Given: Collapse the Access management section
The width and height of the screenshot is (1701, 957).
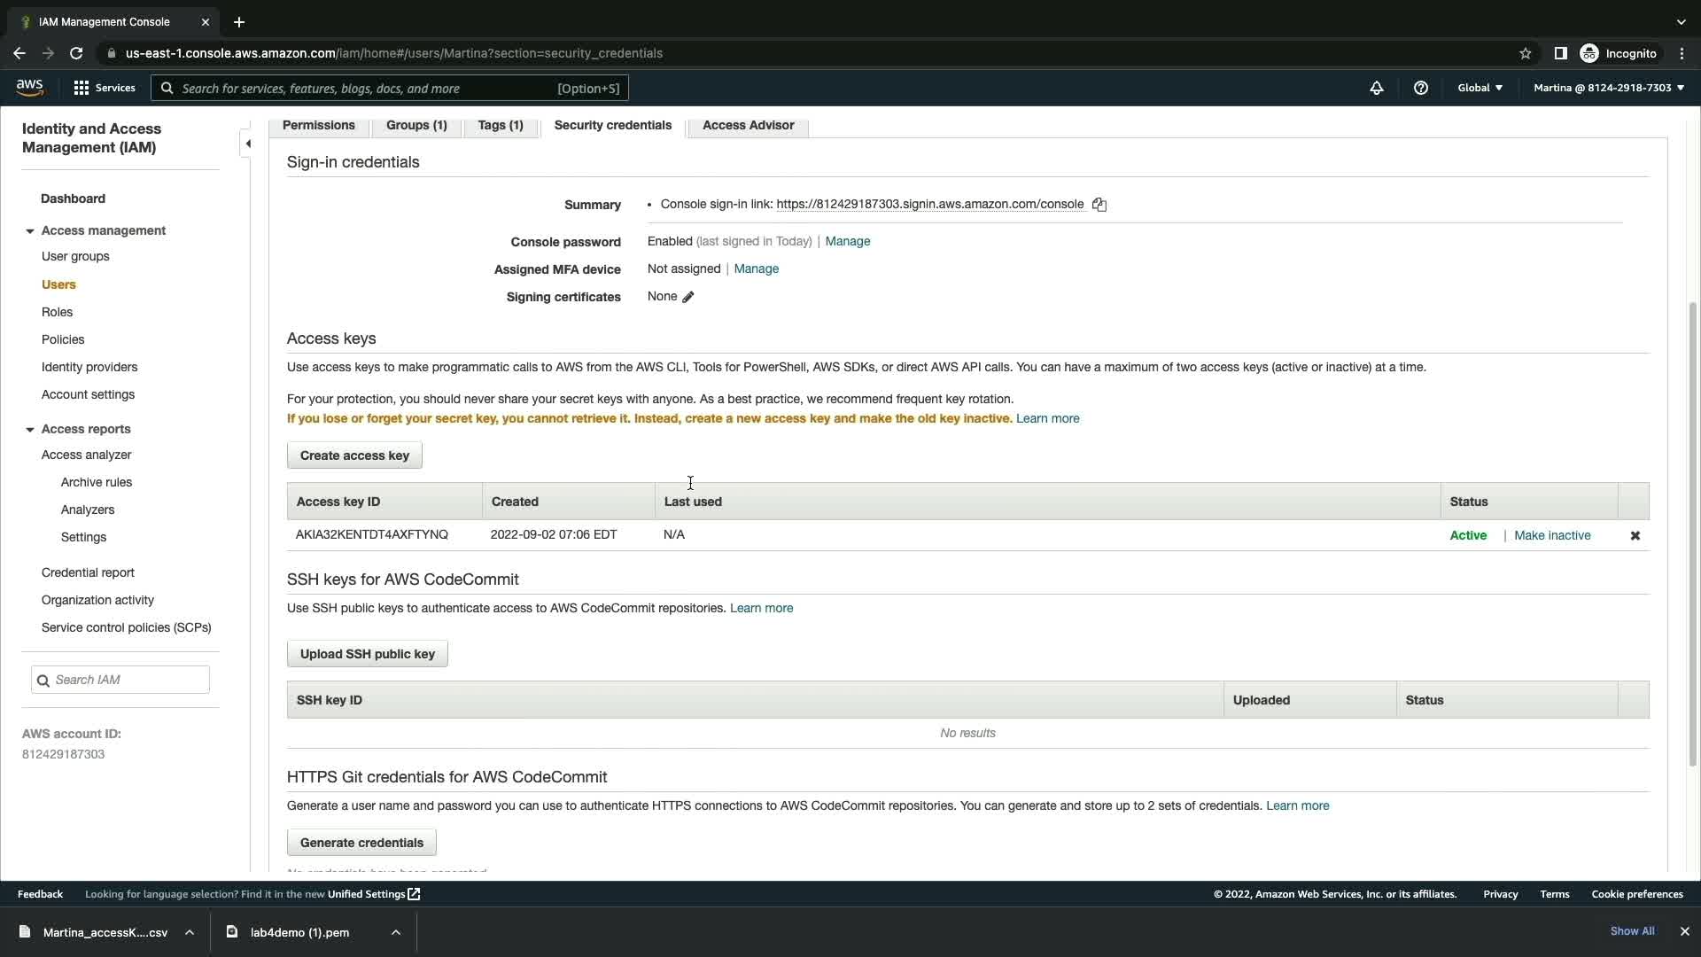Looking at the screenshot, I should coord(29,231).
